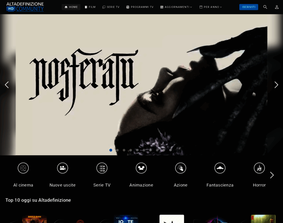
Task: Click the Al cinema film reel icon
Action: [23, 168]
